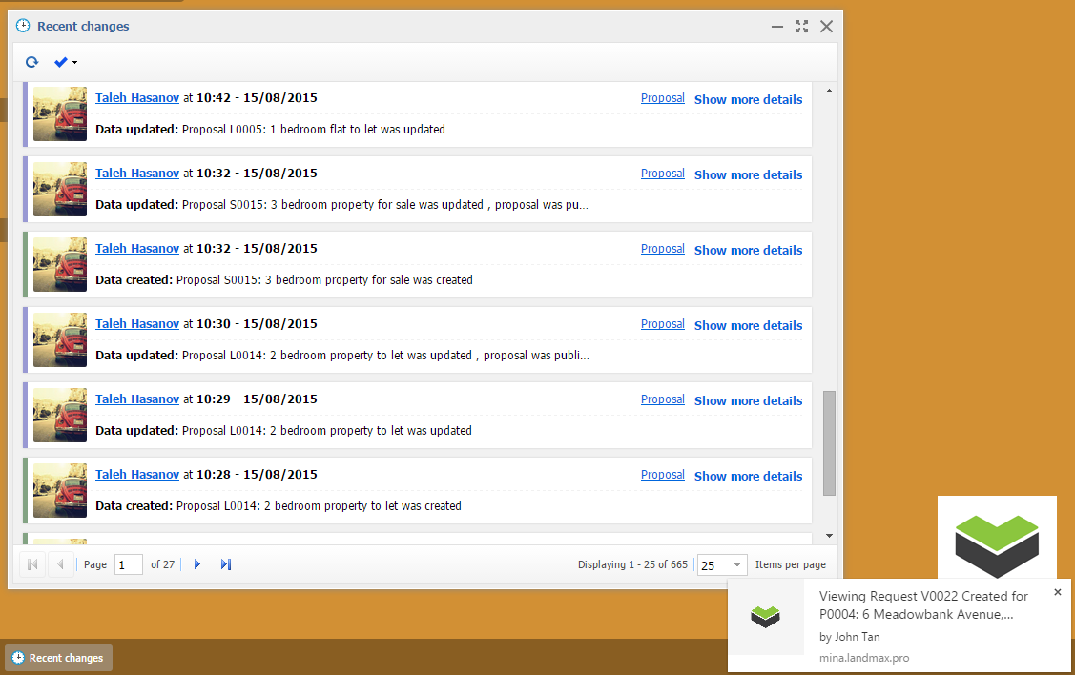Minimize the Recent changes window
Viewport: 1075px width, 675px height.
point(777,27)
